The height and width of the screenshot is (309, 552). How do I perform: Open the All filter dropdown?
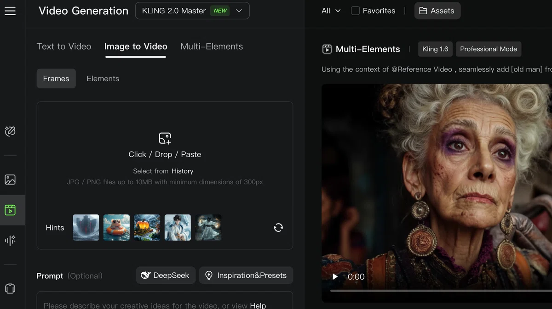[x=331, y=11]
